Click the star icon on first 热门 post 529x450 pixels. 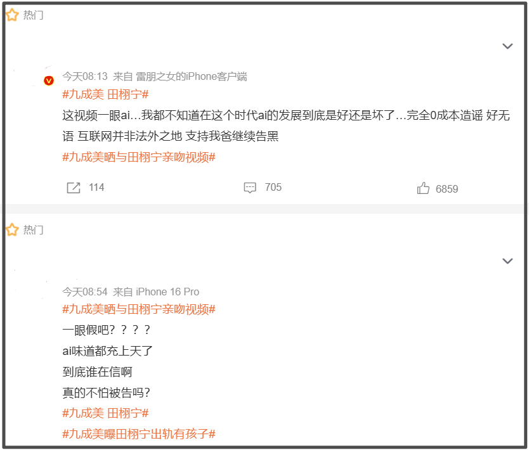point(12,15)
